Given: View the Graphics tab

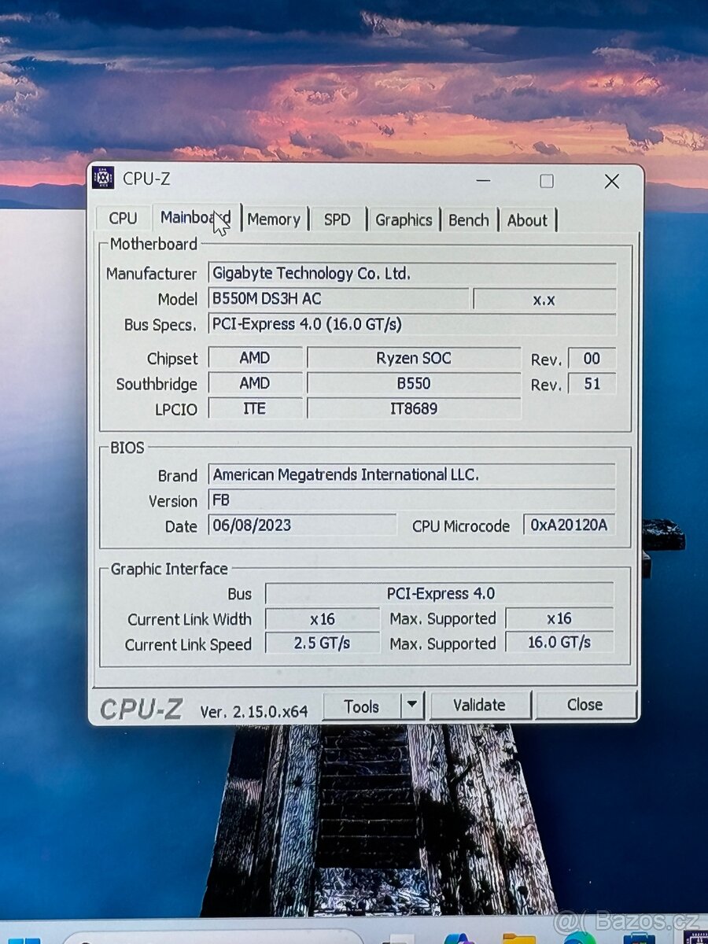Looking at the screenshot, I should pos(404,220).
